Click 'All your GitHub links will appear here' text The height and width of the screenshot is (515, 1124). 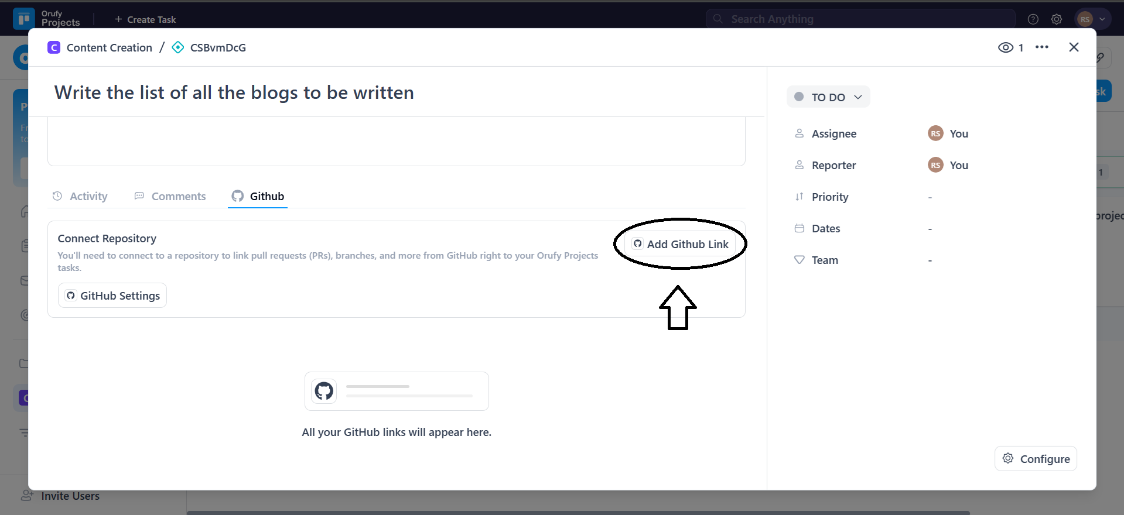[x=397, y=432]
